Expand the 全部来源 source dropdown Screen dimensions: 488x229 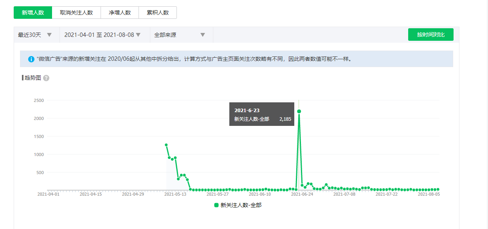coord(180,35)
